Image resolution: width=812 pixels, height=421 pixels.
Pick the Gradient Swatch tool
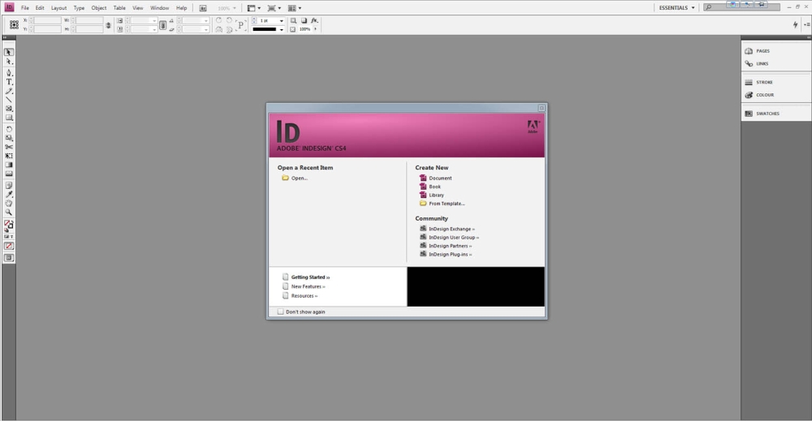(x=9, y=165)
